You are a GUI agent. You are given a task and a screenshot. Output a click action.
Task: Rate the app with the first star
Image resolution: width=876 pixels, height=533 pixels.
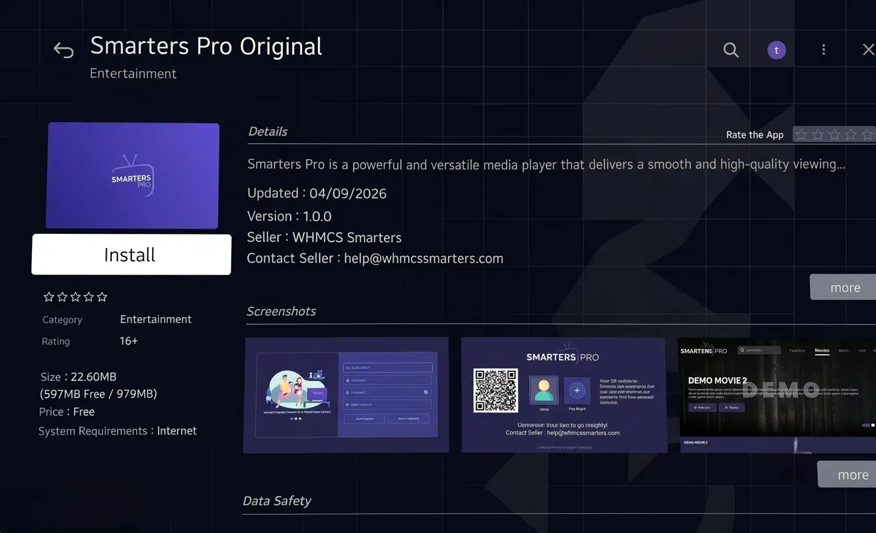(x=801, y=135)
